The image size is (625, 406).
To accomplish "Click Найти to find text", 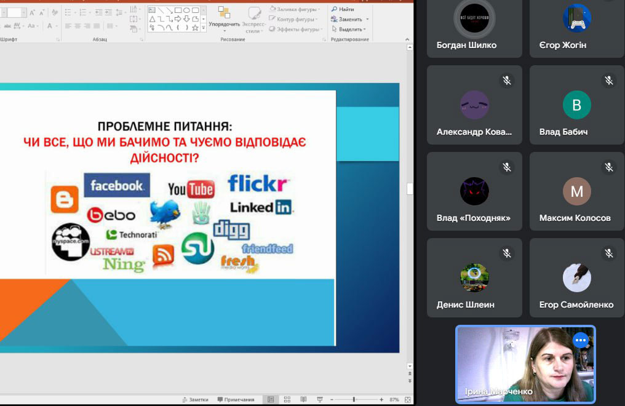I will click(x=343, y=9).
